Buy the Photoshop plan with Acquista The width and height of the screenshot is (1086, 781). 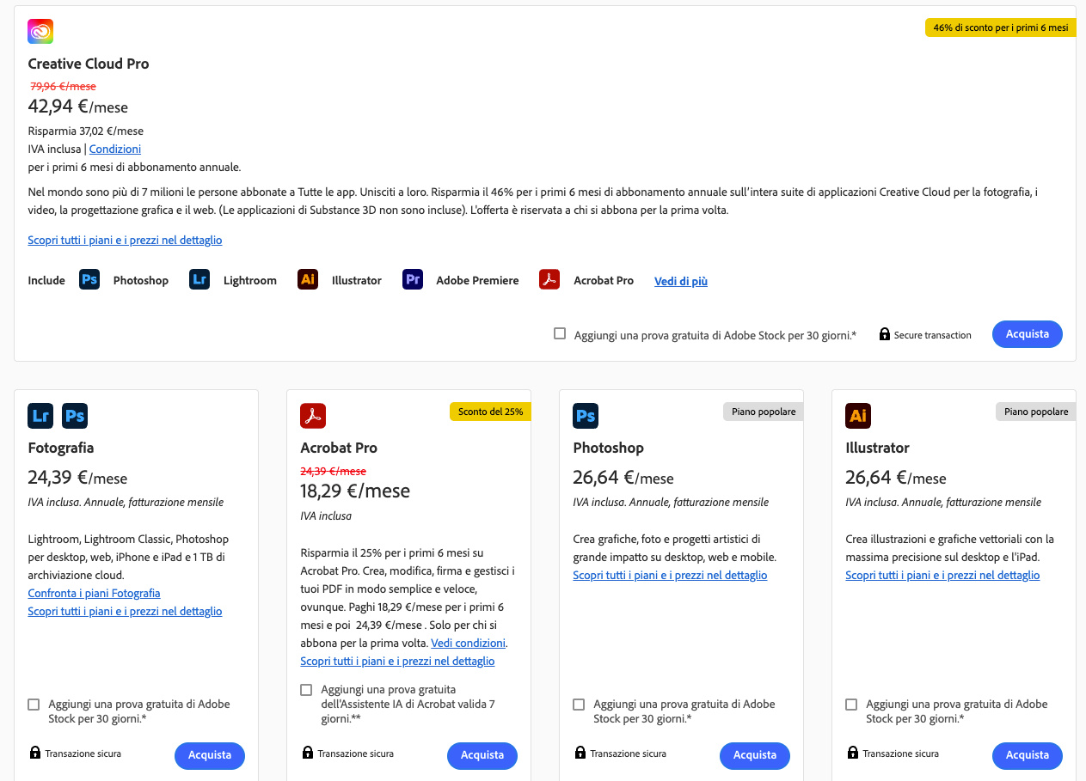point(754,755)
